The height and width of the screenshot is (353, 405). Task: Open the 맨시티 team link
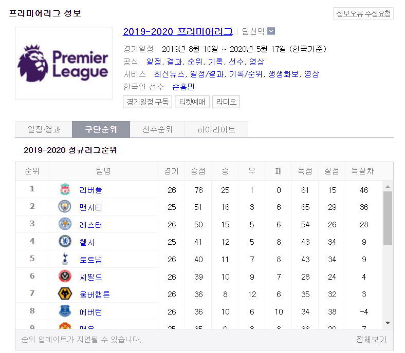[x=91, y=207]
